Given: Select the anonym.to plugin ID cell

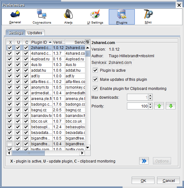Looking at the screenshot, I should tap(41, 87).
